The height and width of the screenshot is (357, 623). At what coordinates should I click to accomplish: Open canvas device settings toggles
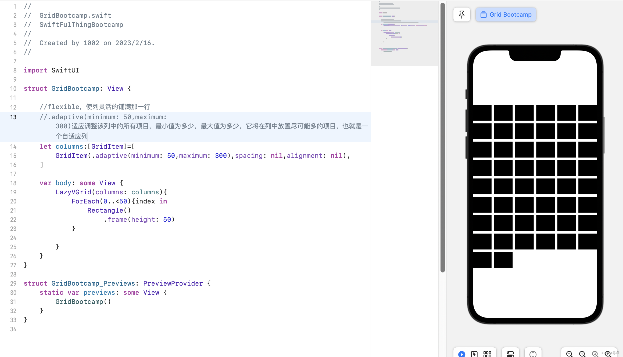(510, 354)
